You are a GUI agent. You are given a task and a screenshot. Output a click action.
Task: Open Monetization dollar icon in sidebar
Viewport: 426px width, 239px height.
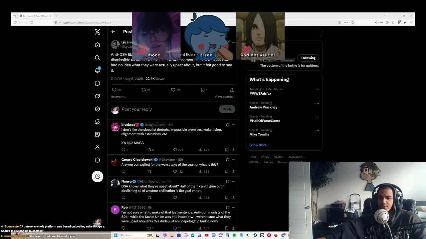click(x=97, y=122)
